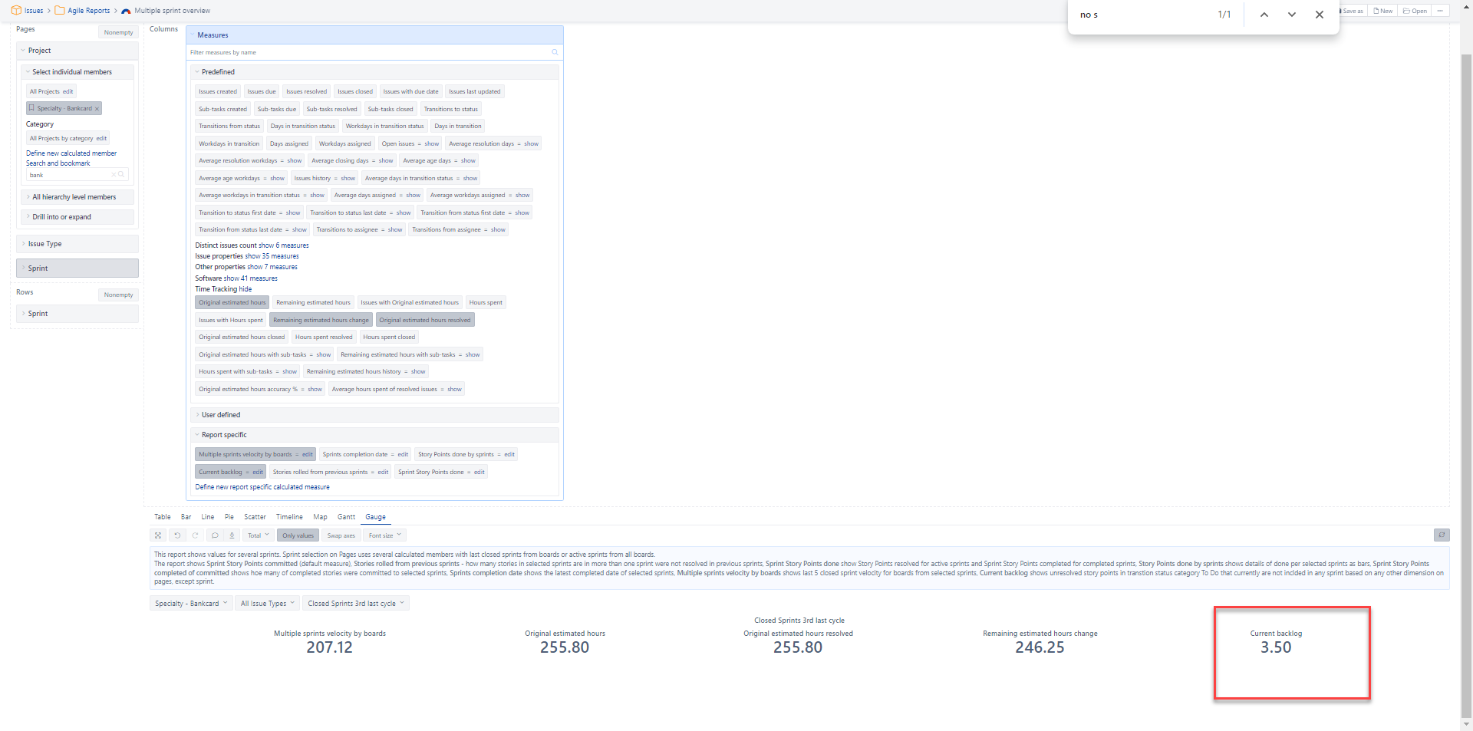Click the magnifier in bookmark search field
The width and height of the screenshot is (1473, 731).
(x=121, y=175)
